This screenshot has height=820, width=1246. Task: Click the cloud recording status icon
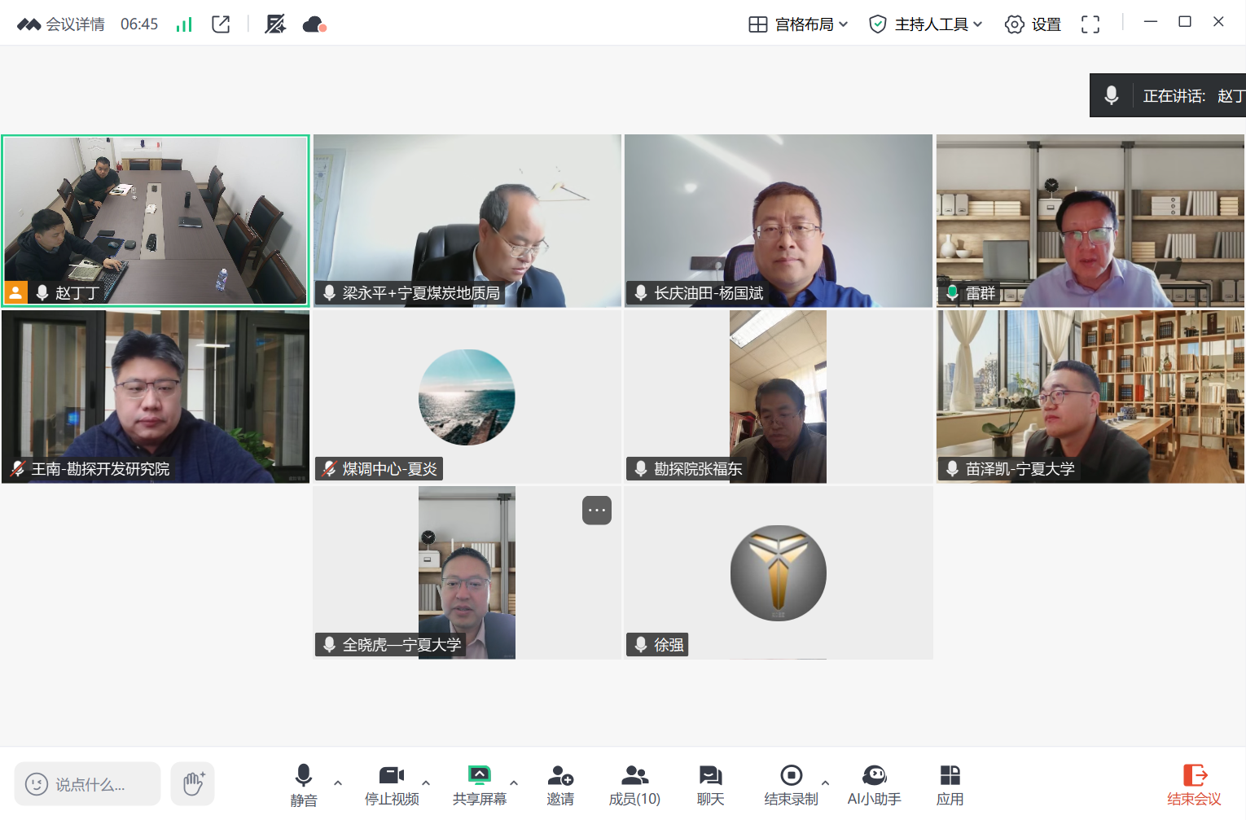314,24
